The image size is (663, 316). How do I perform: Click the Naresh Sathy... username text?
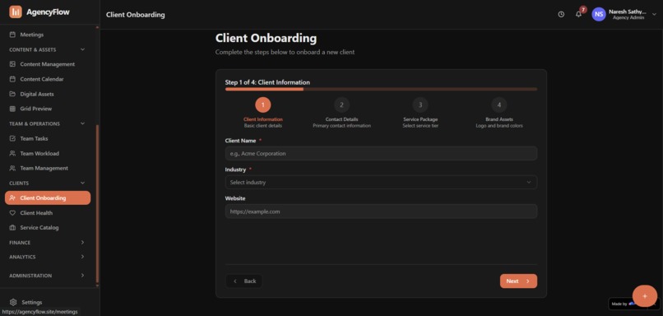(627, 12)
